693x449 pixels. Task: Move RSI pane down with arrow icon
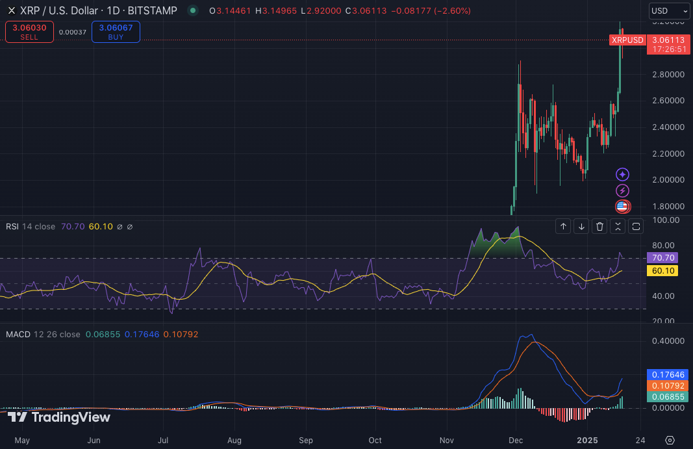click(581, 227)
